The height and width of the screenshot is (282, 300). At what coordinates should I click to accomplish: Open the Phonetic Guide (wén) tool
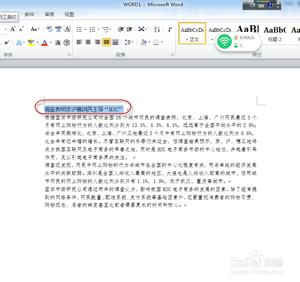click(58, 29)
